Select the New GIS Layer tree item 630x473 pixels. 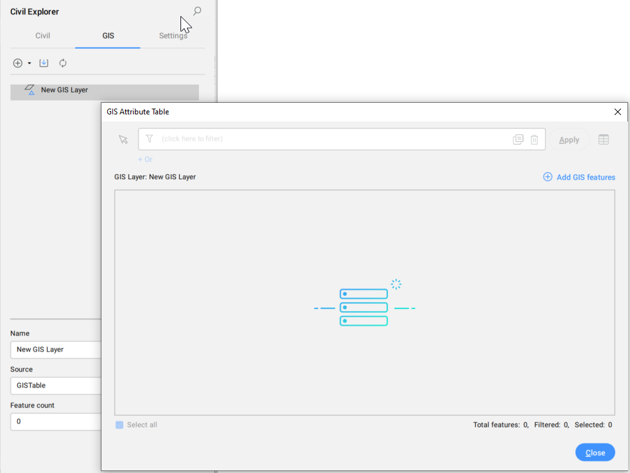coord(64,90)
